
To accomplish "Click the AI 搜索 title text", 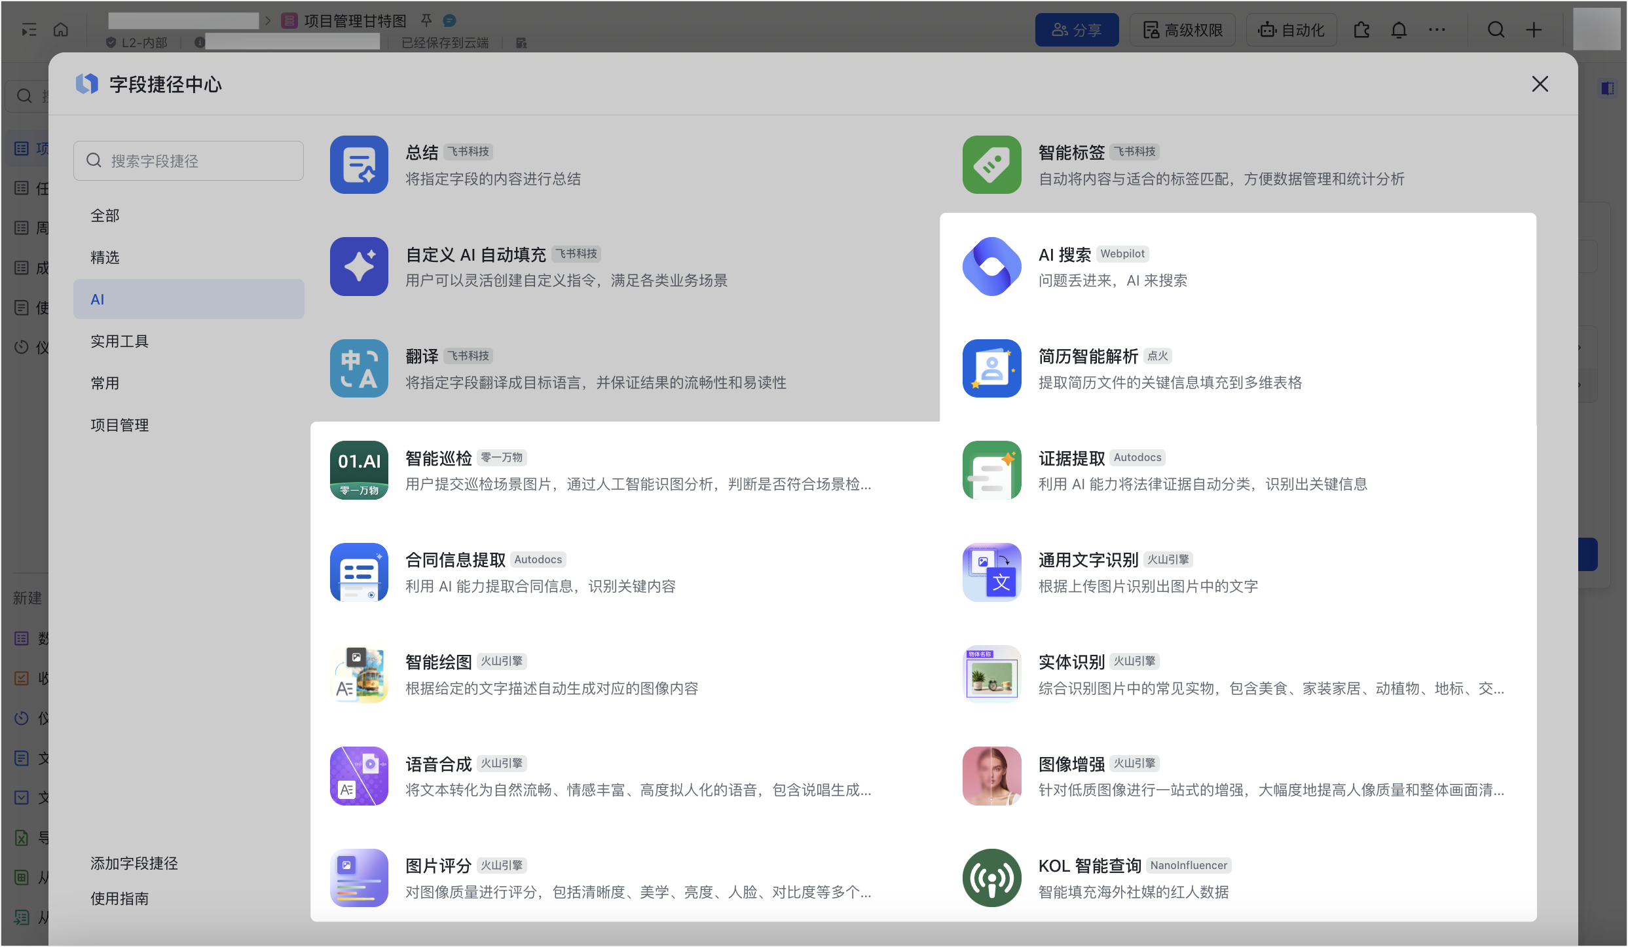I will pyautogui.click(x=1065, y=254).
